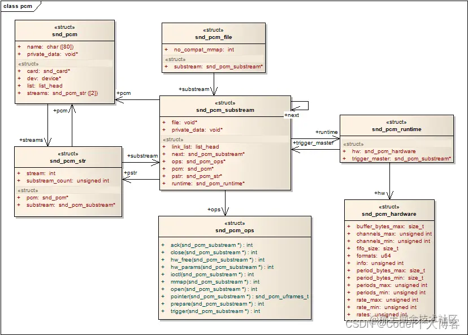The width and height of the screenshot is (468, 335).
Task: Click the "channels_min: unsigned int" attribute
Action: click(393, 241)
